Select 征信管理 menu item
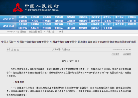Screen dimensions: 138x98 (x=95, y=21)
